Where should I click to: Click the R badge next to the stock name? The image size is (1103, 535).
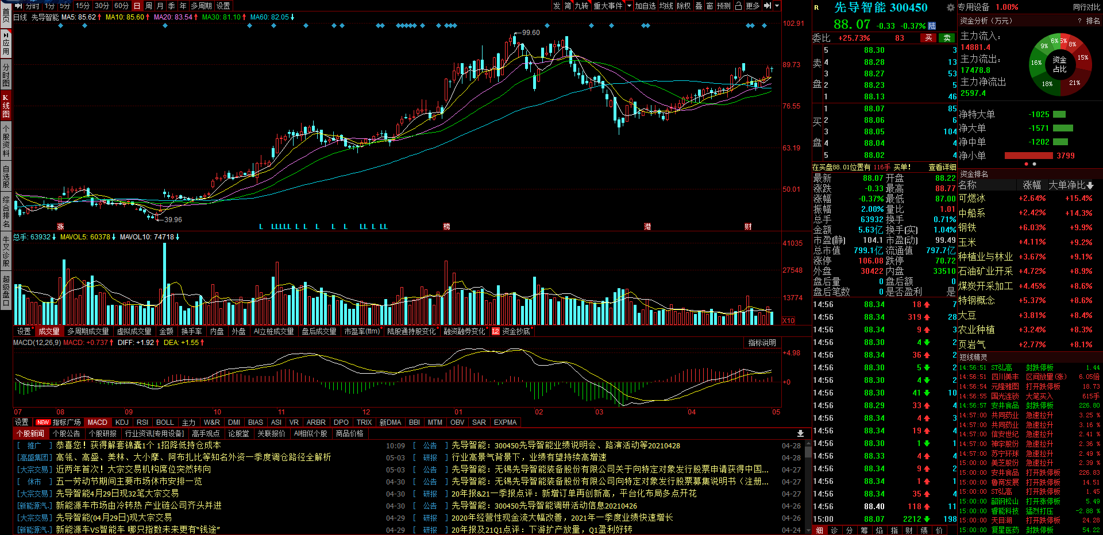pos(816,7)
